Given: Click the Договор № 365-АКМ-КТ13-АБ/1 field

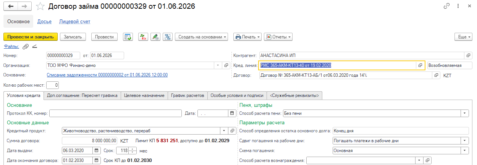Looking at the screenshot, I should click(346, 75).
